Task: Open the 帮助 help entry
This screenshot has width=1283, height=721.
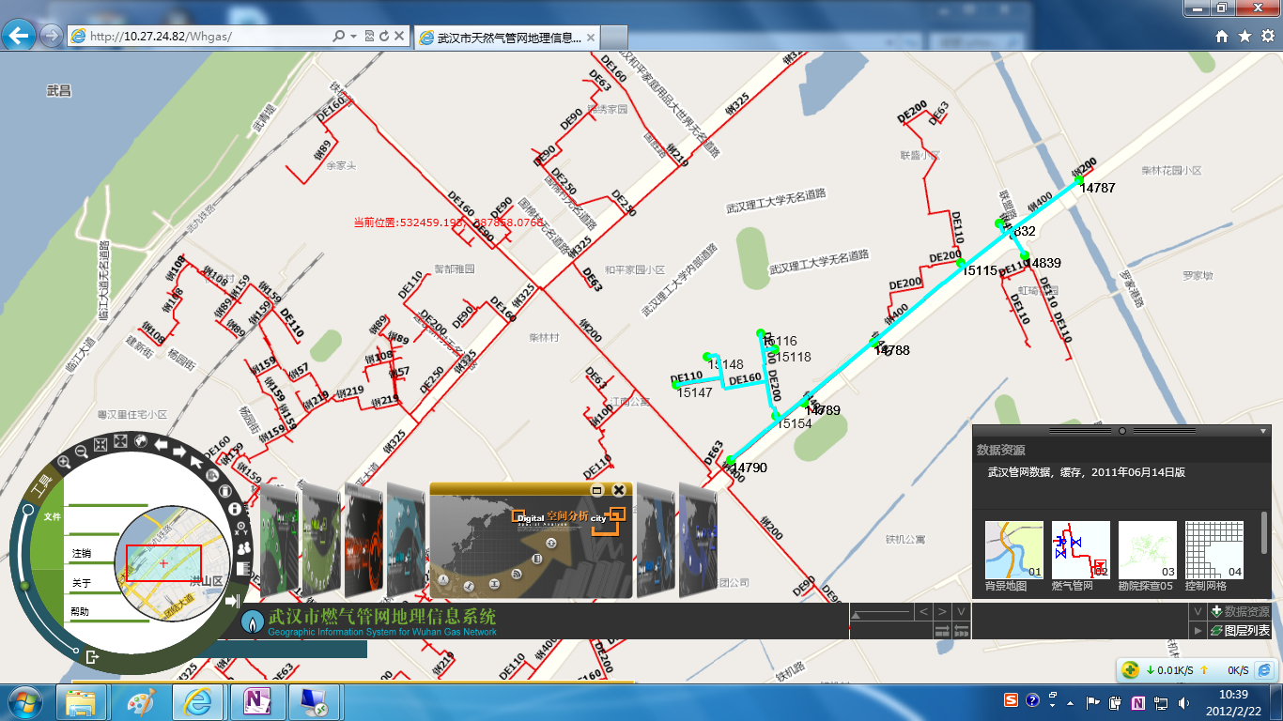Action: pos(81,612)
